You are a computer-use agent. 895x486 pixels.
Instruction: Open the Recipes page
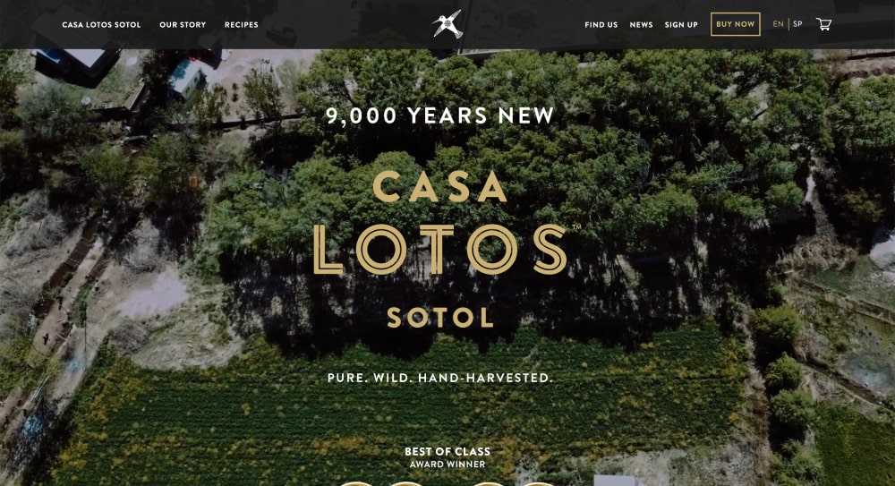(x=242, y=24)
